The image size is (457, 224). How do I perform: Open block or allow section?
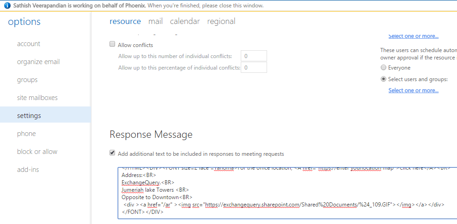click(37, 152)
